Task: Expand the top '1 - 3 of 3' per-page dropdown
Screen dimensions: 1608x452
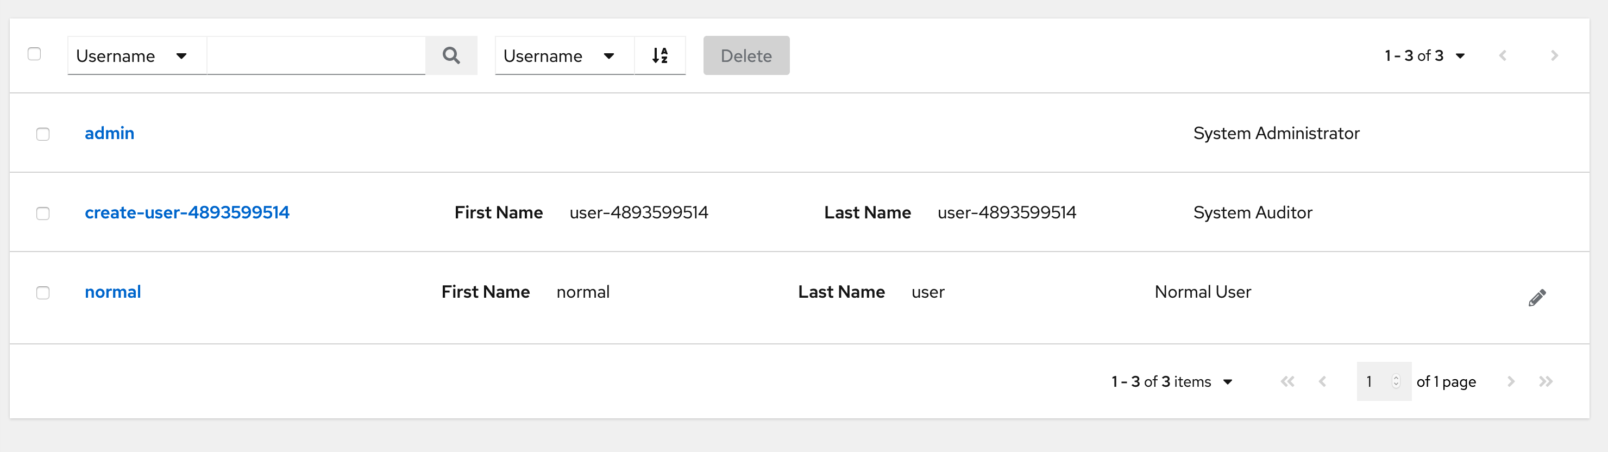Action: click(x=1424, y=55)
